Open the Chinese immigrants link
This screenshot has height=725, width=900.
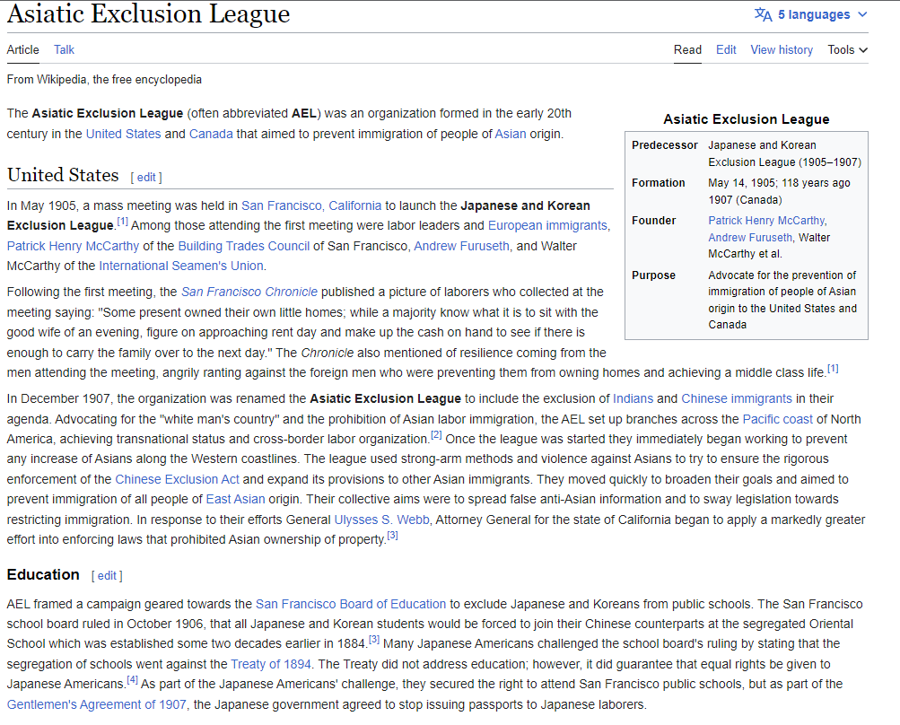(737, 398)
